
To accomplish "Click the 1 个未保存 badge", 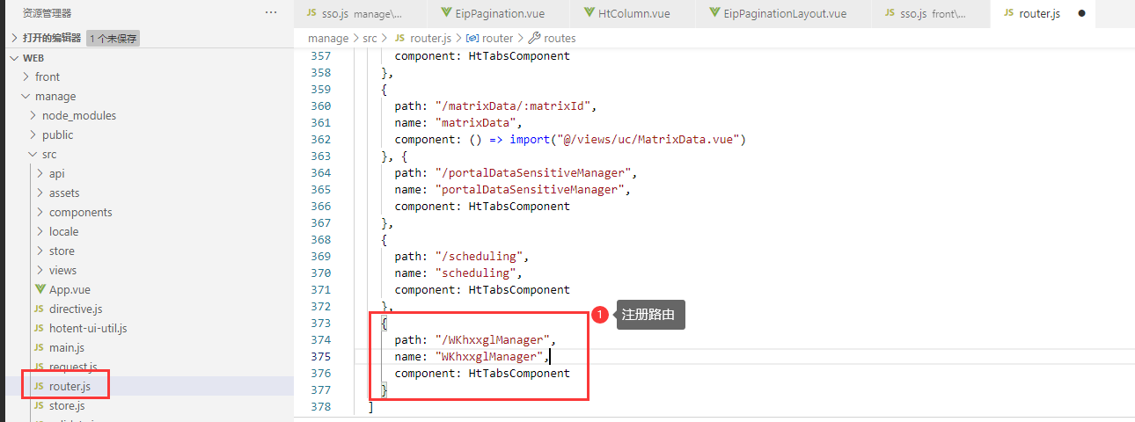I will 113,38.
